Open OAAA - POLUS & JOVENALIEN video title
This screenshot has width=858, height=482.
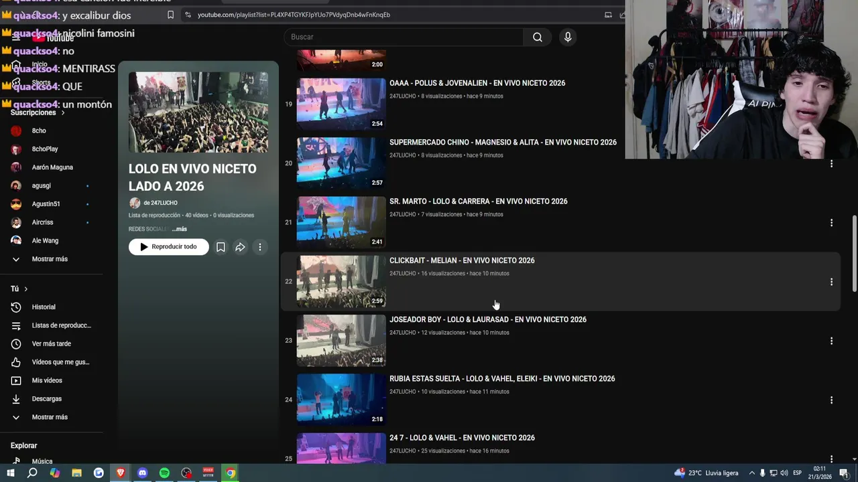[477, 83]
